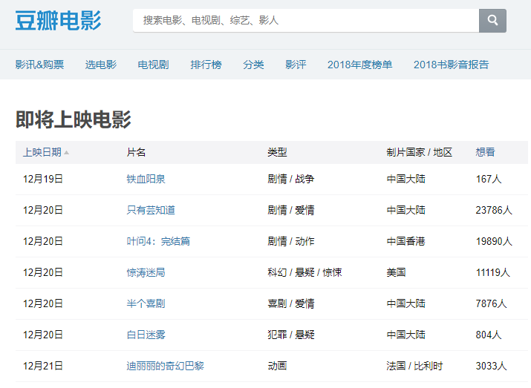This screenshot has height=388, width=531.
Task: Click the 23786人 count cell
Action: coord(494,210)
